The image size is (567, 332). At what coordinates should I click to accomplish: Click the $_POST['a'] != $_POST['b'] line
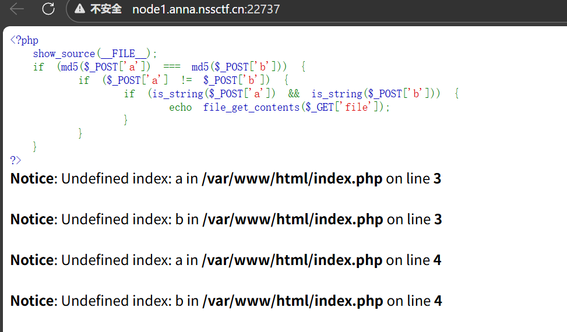coord(184,80)
